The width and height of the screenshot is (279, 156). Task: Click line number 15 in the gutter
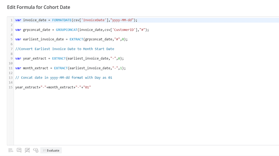11,87
